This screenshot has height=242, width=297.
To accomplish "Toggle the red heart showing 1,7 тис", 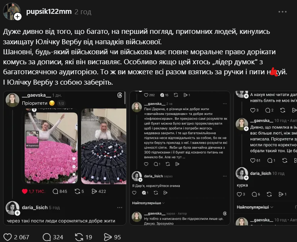I will [x=25, y=191].
